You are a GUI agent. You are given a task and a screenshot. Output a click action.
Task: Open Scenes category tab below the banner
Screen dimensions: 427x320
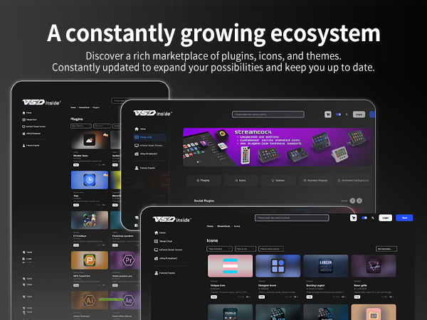278,181
